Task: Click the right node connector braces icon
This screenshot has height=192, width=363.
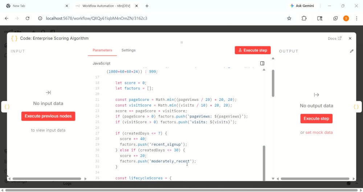Action: pyautogui.click(x=356, y=107)
